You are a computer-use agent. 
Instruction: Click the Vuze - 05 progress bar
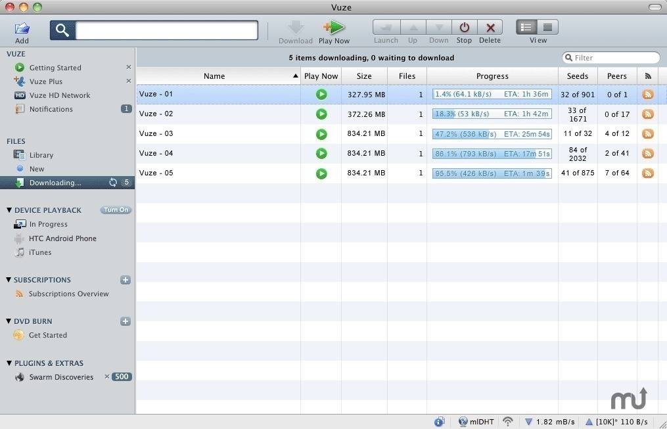(x=492, y=173)
